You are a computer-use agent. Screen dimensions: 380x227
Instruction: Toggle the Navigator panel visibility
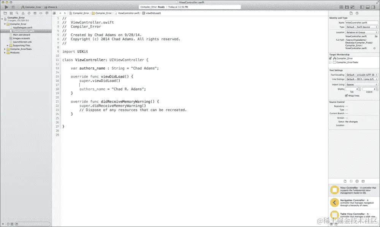tap(362, 7)
